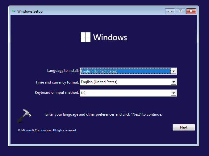Expand the Language to install dropdown arrow
The height and width of the screenshot is (156, 209).
point(173,71)
